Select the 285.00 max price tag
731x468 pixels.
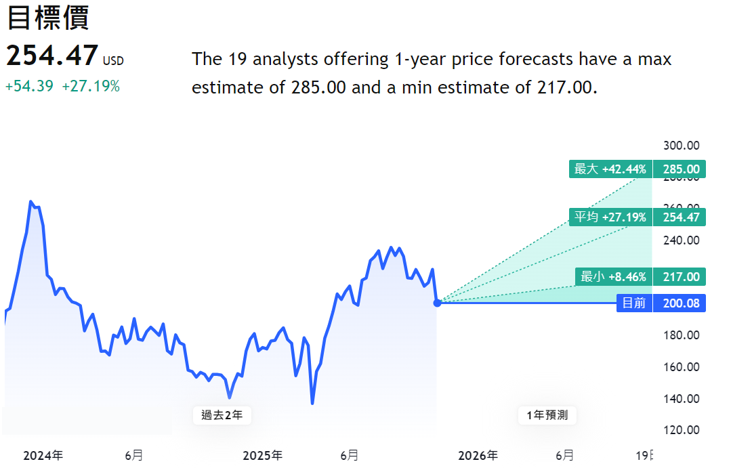(680, 169)
